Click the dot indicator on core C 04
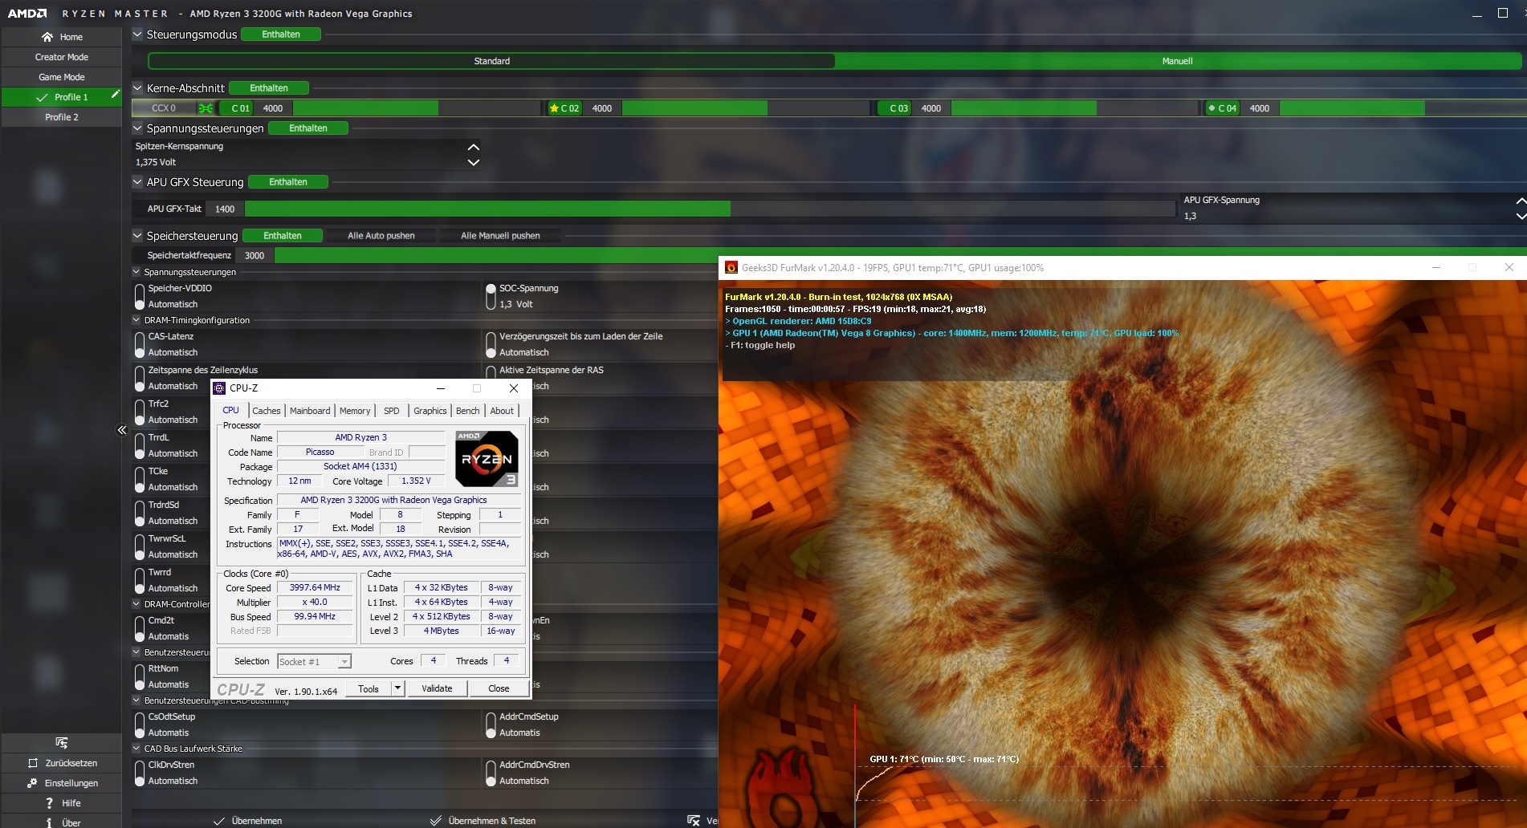This screenshot has width=1527, height=828. tap(1211, 108)
